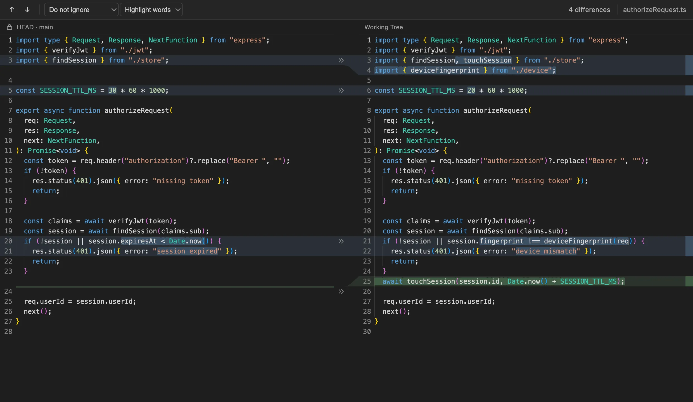Apply the SESSION_TTL_MS change using its chevron arrows
The width and height of the screenshot is (693, 402).
[x=341, y=90]
